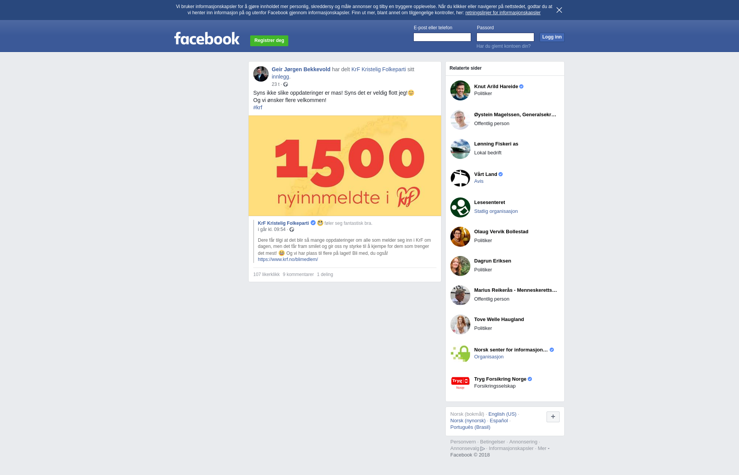Switch language to English (US)
The image size is (739, 475).
502,414
